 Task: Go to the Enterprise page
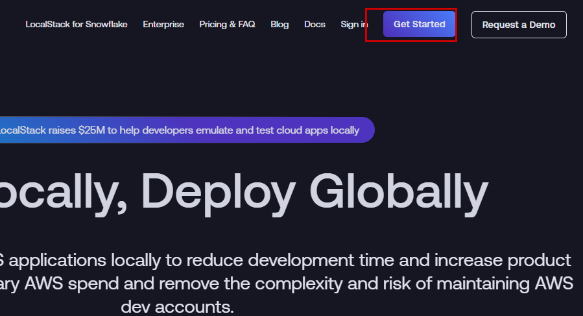163,24
